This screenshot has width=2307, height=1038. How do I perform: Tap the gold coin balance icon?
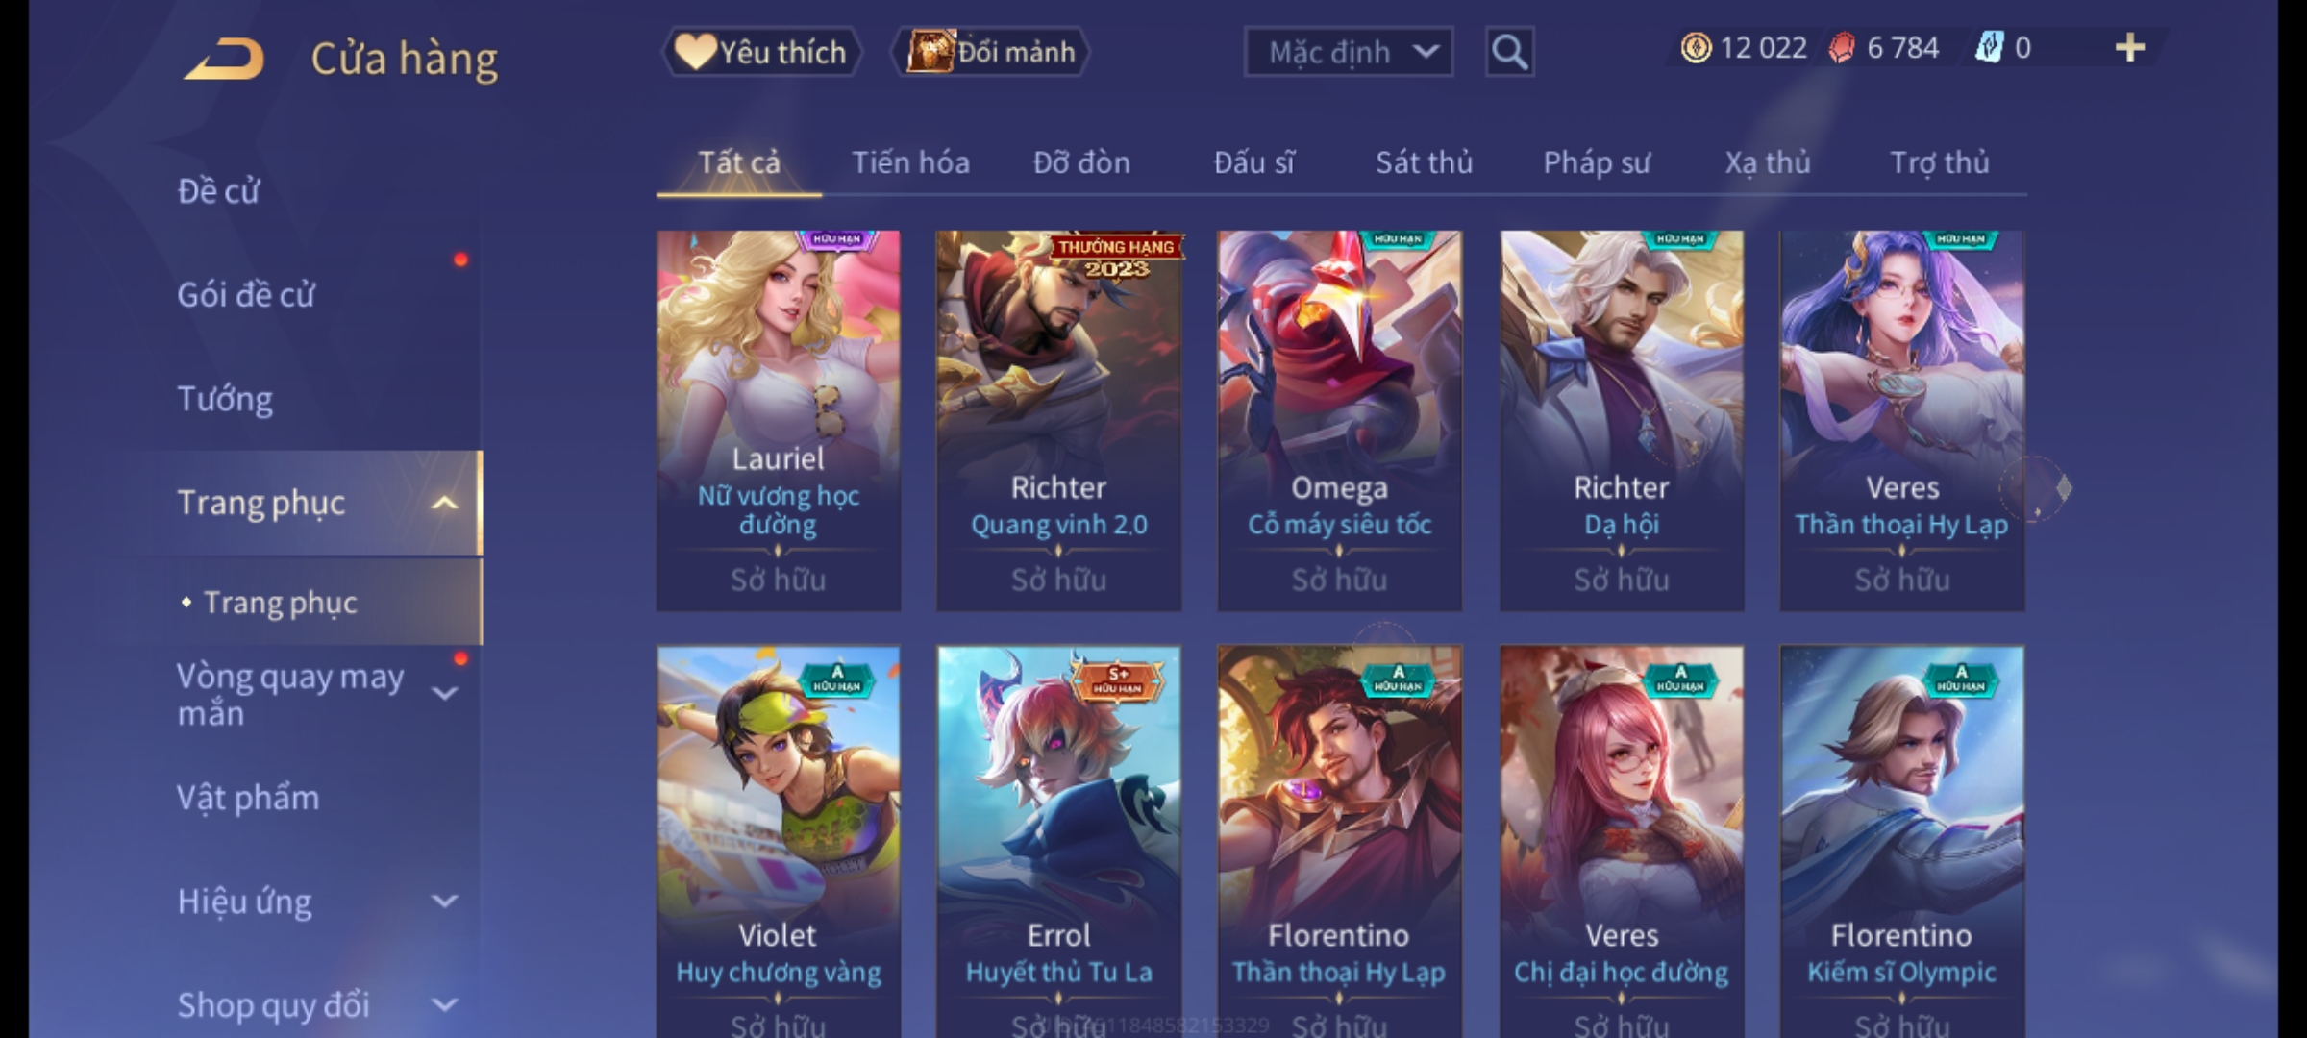(x=1696, y=48)
